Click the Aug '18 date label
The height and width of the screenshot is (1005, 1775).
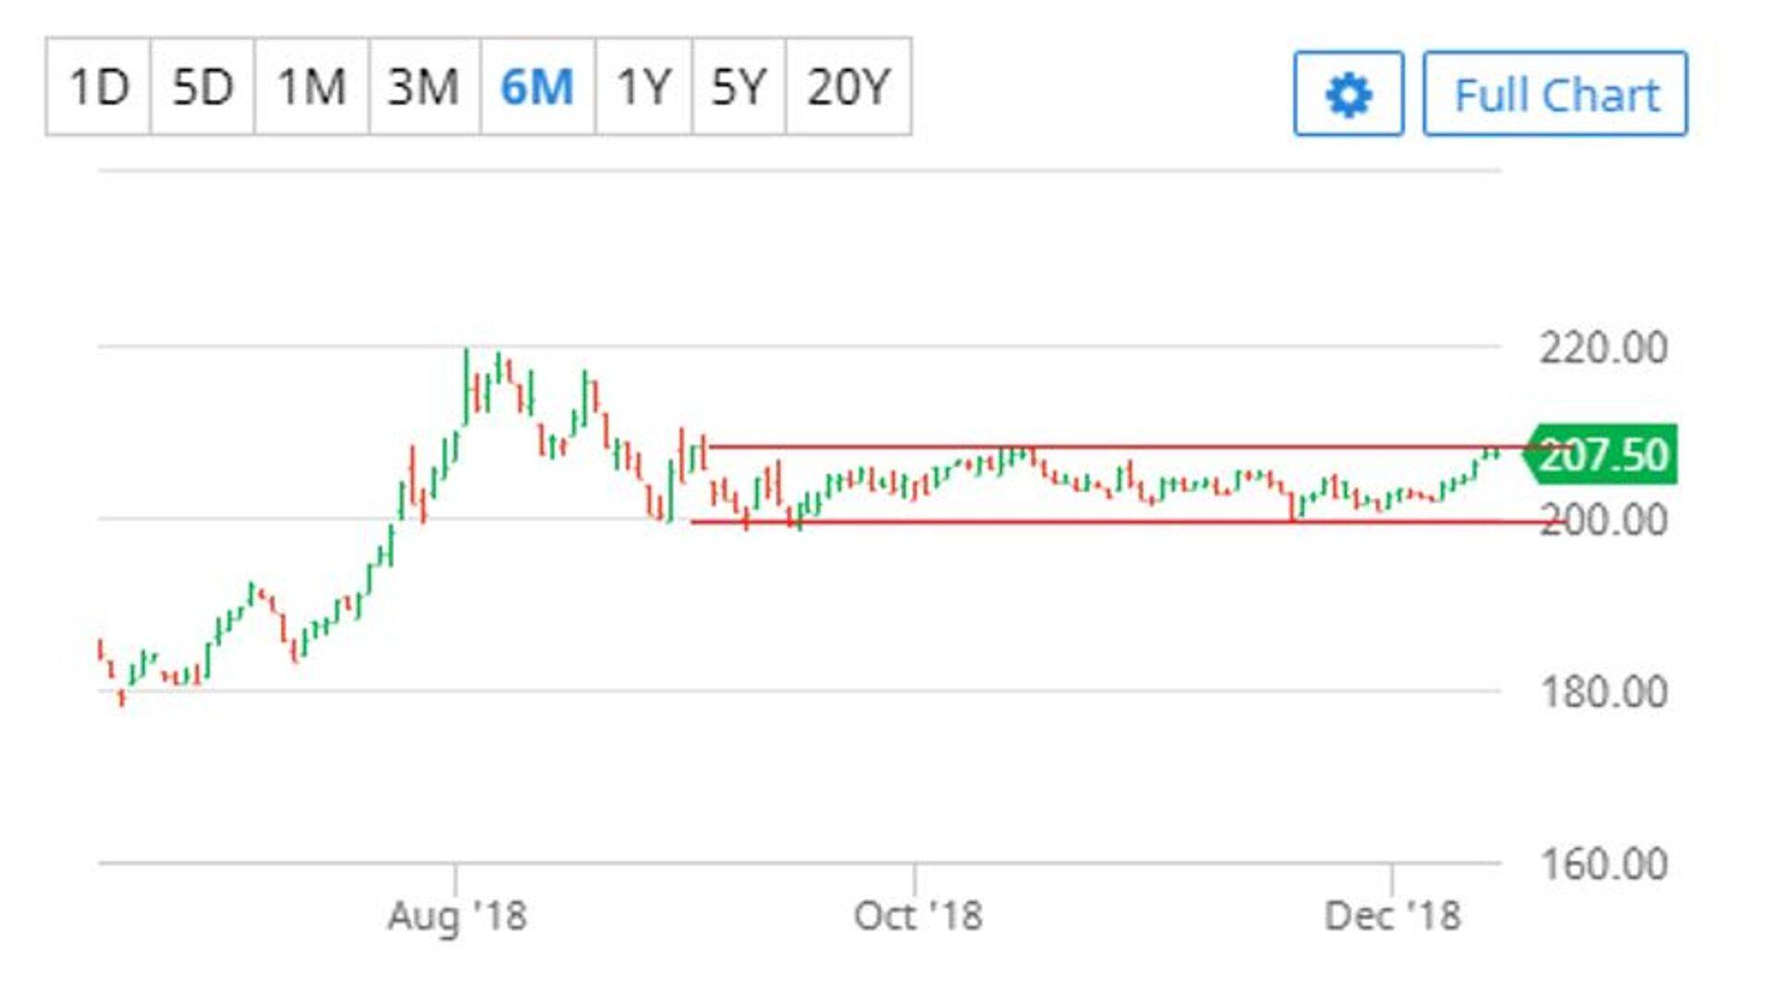[457, 916]
